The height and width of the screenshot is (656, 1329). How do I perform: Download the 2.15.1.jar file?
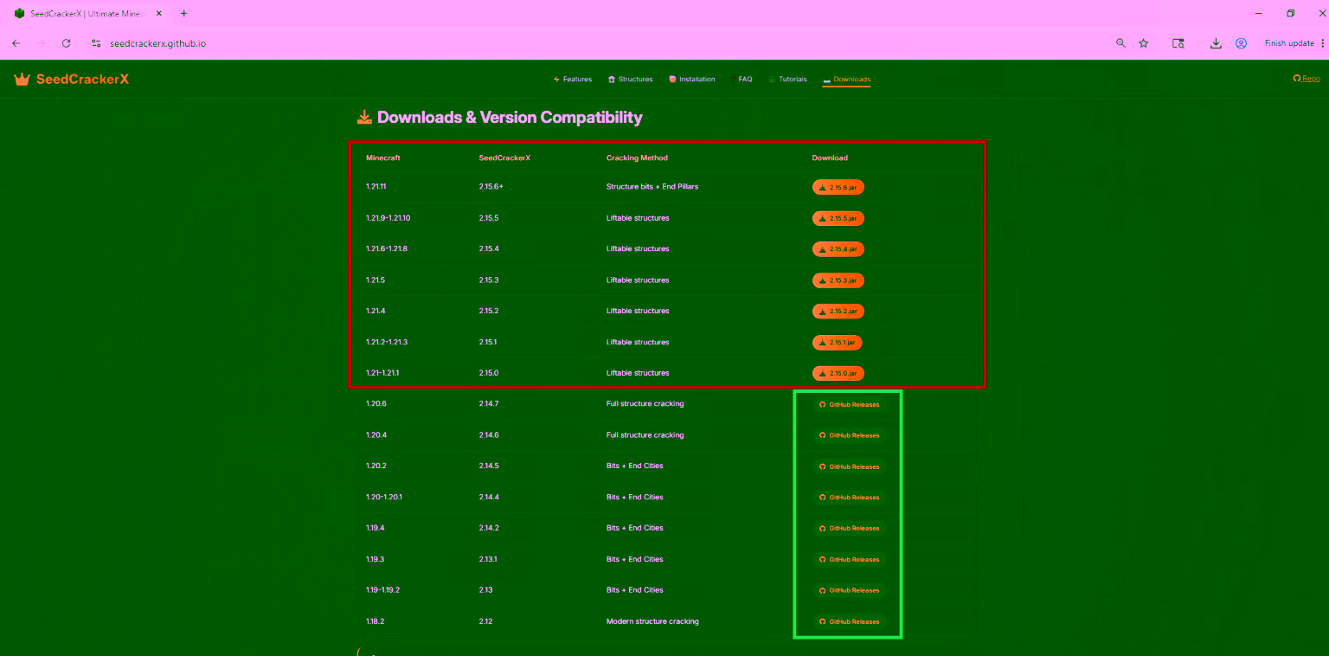click(838, 342)
